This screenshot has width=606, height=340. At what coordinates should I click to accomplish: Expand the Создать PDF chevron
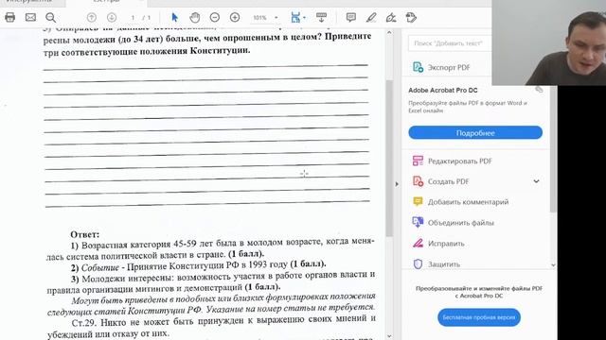pos(537,181)
